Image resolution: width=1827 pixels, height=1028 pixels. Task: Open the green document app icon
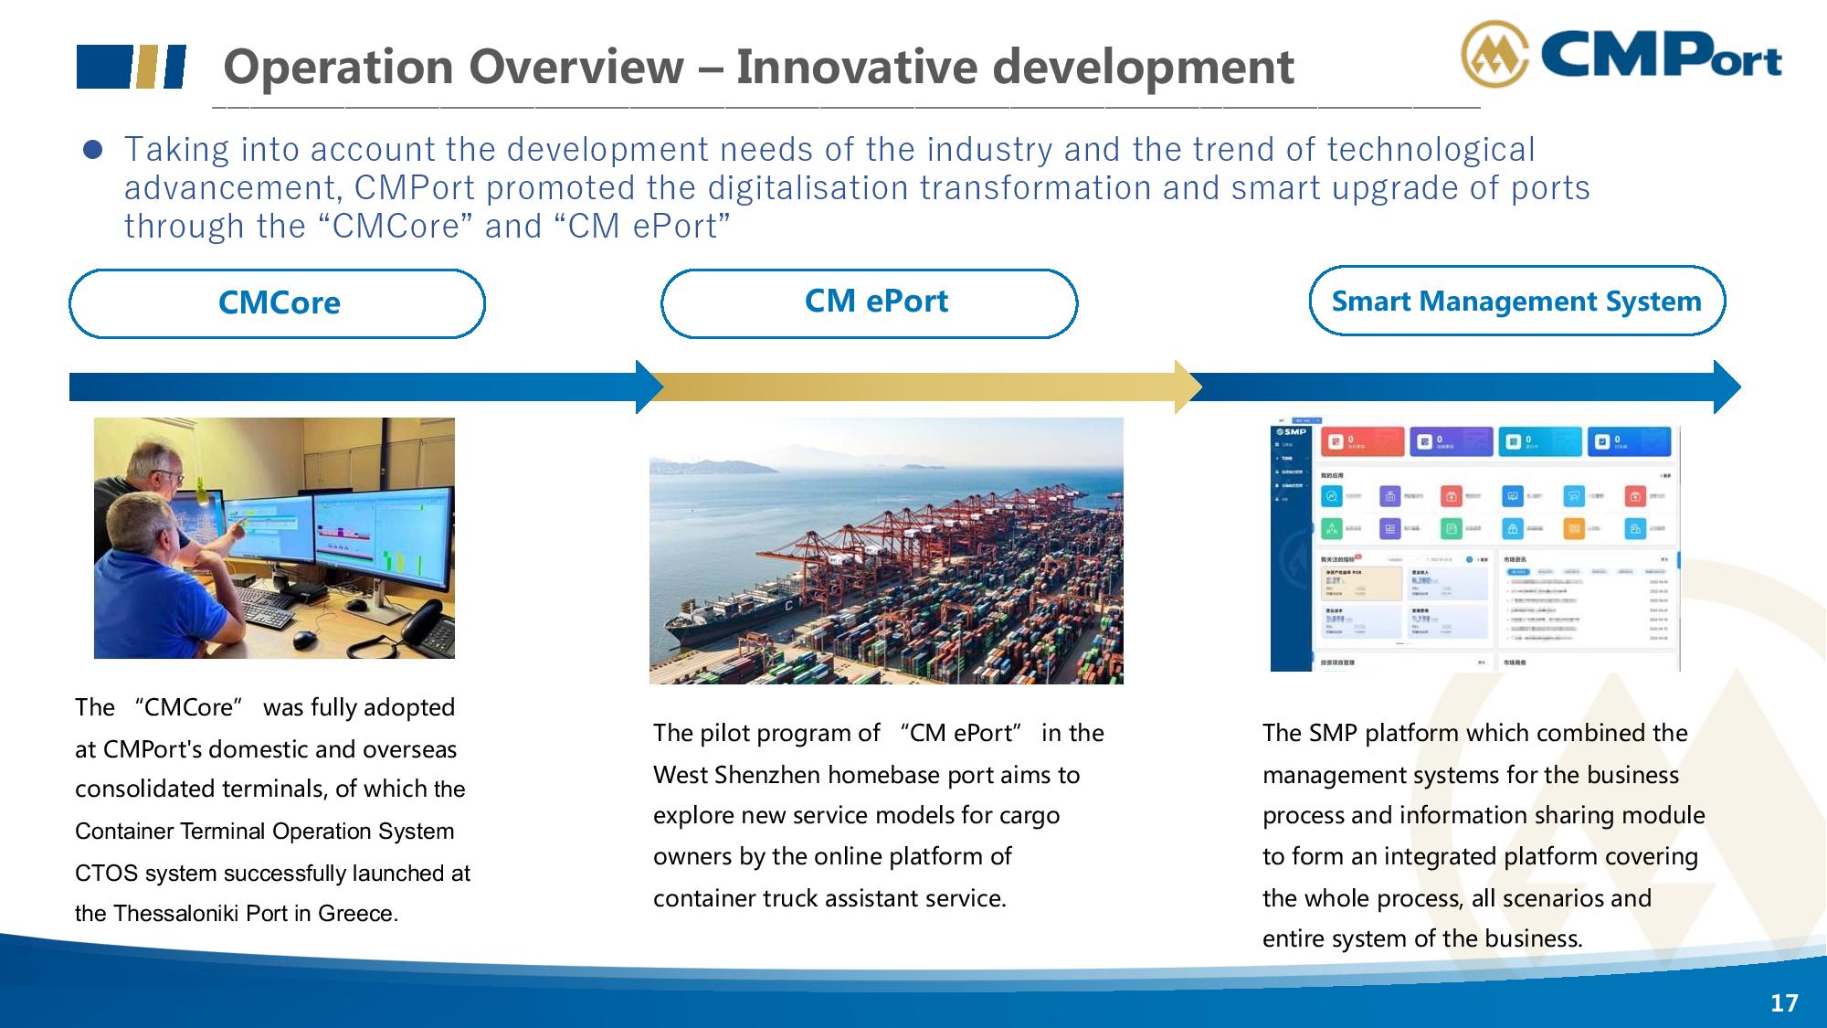1452,528
